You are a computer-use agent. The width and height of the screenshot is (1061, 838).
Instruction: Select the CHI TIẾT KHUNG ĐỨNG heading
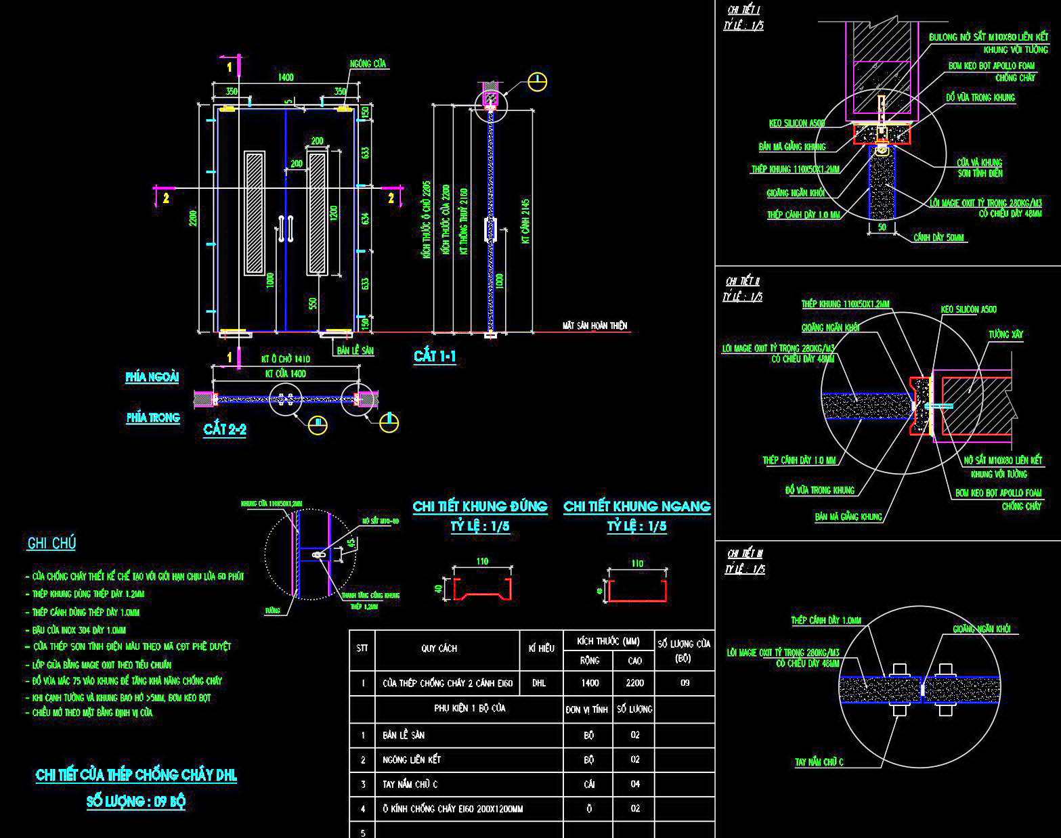click(480, 506)
